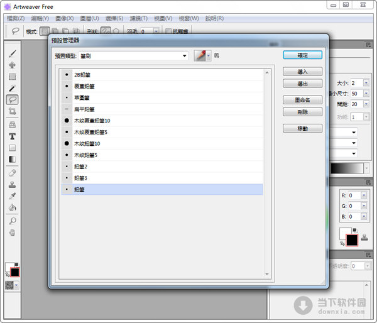Viewport: 377px width, 323px height.
Task: Open the brush panel menu icon
Action: pos(368,45)
